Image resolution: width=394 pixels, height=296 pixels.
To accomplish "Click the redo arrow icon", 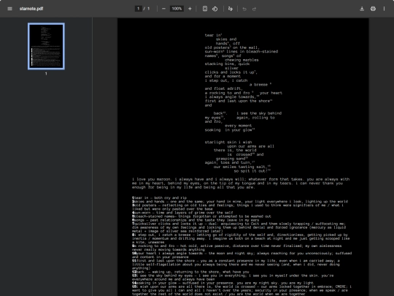I will pyautogui.click(x=255, y=9).
